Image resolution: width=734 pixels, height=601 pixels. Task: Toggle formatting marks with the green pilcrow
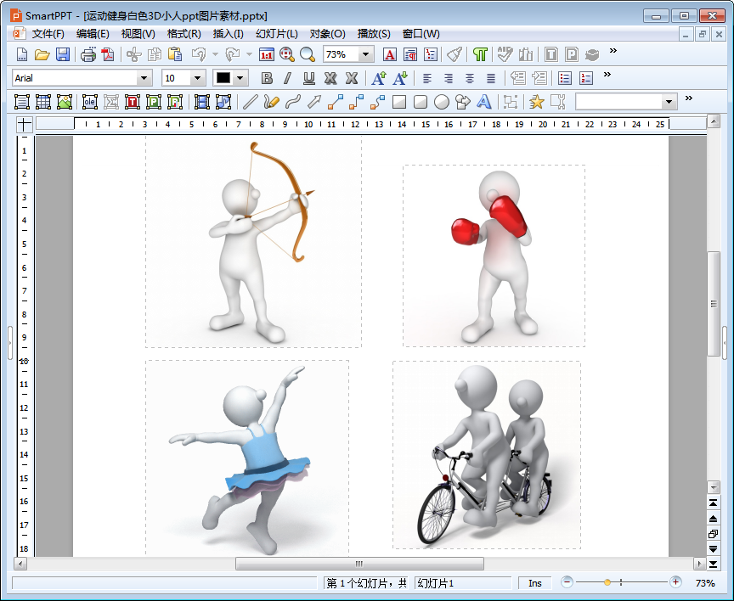pyautogui.click(x=480, y=54)
